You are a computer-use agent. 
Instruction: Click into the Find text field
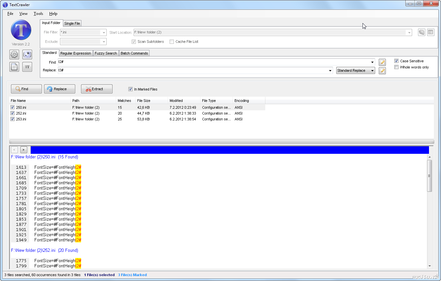(214, 62)
